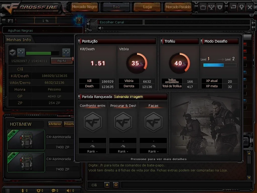Click the experience progress bar
257x193 pixels.
tap(42, 53)
